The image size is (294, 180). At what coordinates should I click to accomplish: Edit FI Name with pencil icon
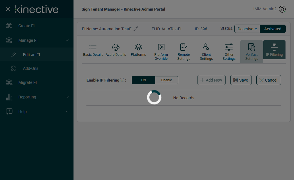coord(136,29)
